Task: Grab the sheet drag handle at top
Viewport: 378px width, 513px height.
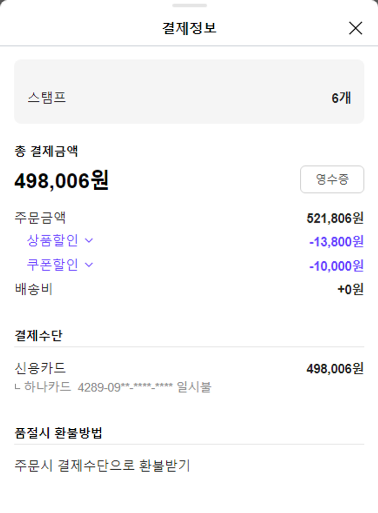Action: tap(189, 6)
